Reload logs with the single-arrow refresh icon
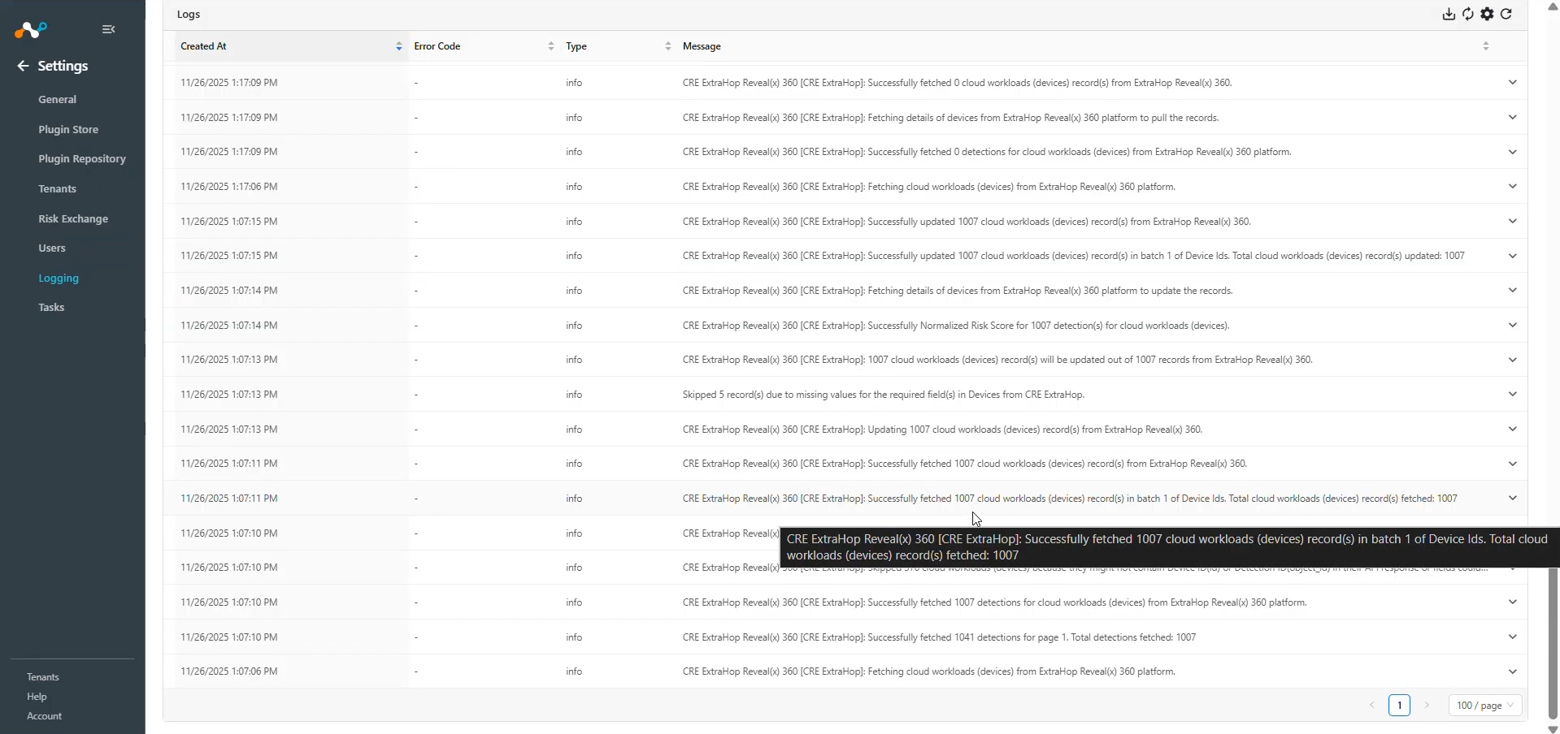Image resolution: width=1560 pixels, height=734 pixels. (1506, 14)
